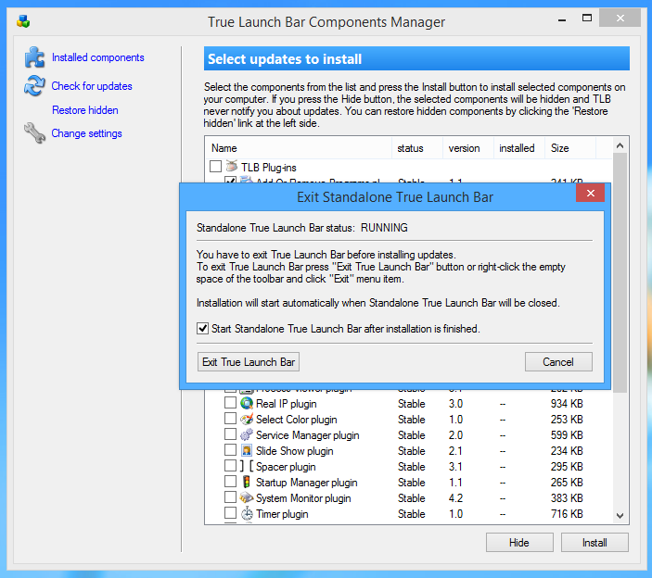Click the 716 KB size value
The height and width of the screenshot is (578, 652).
click(x=567, y=514)
